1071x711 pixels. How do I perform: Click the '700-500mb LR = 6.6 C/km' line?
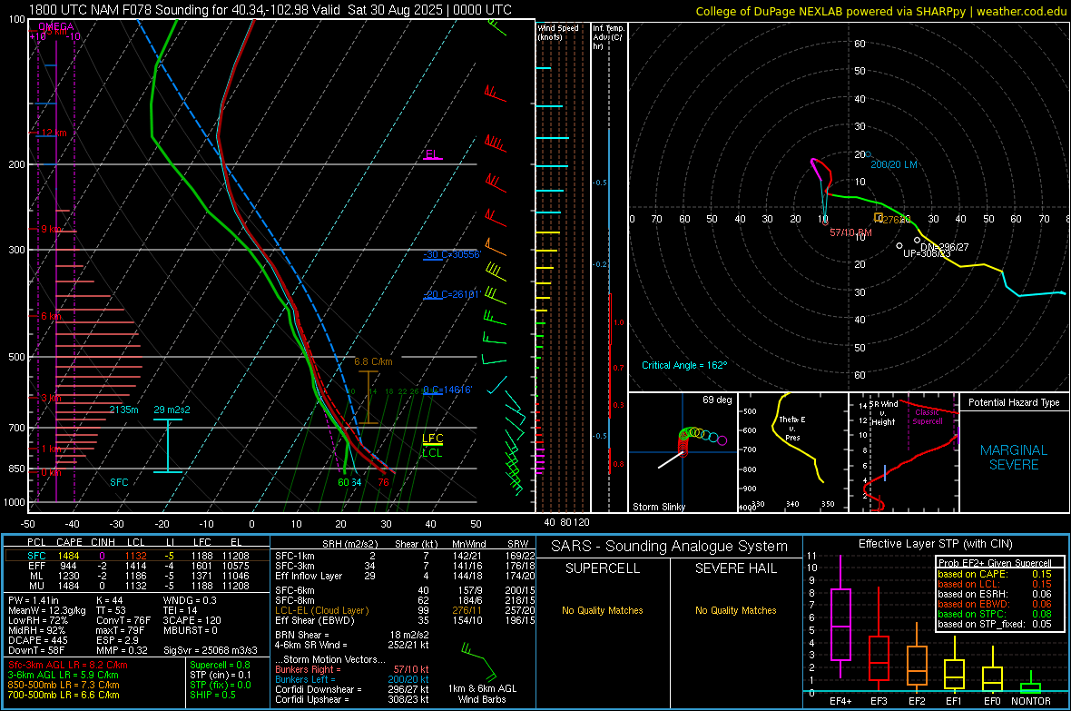click(x=64, y=695)
